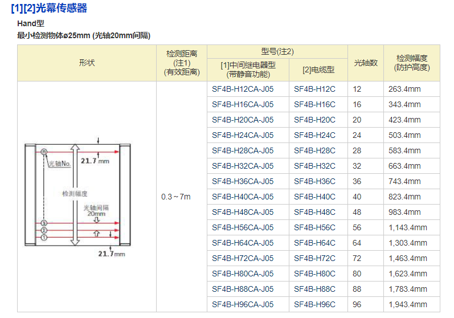
Task: Select the 检测距离 column header
Action: 182,63
